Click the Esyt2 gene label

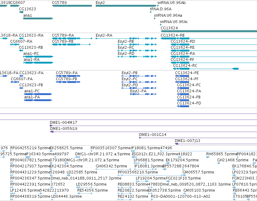click(x=100, y=3)
